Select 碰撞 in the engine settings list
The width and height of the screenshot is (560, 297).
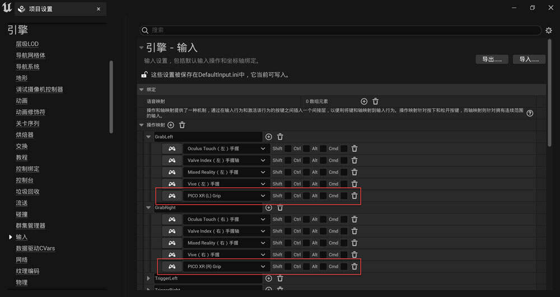pos(22,214)
